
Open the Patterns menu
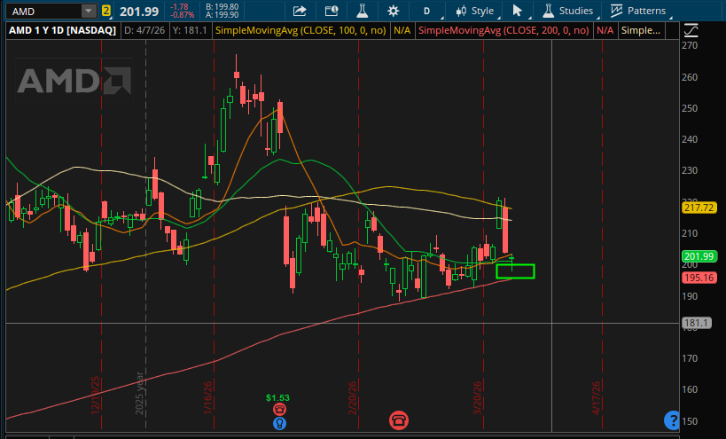pyautogui.click(x=638, y=11)
